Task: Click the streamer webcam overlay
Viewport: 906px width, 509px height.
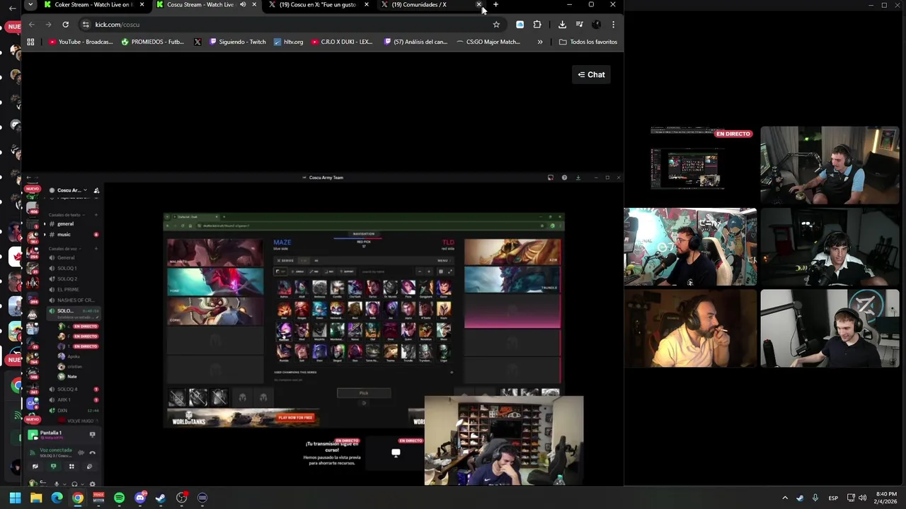Action: pyautogui.click(x=504, y=441)
